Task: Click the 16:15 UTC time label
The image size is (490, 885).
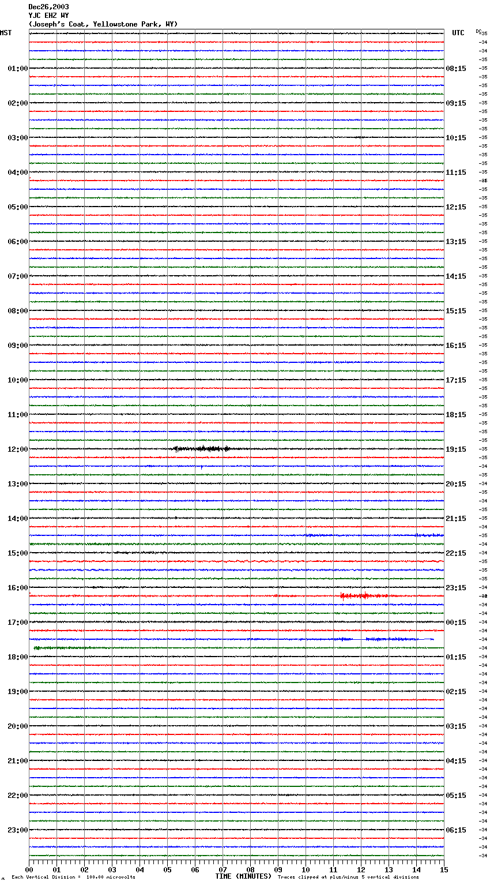Action: tap(456, 346)
